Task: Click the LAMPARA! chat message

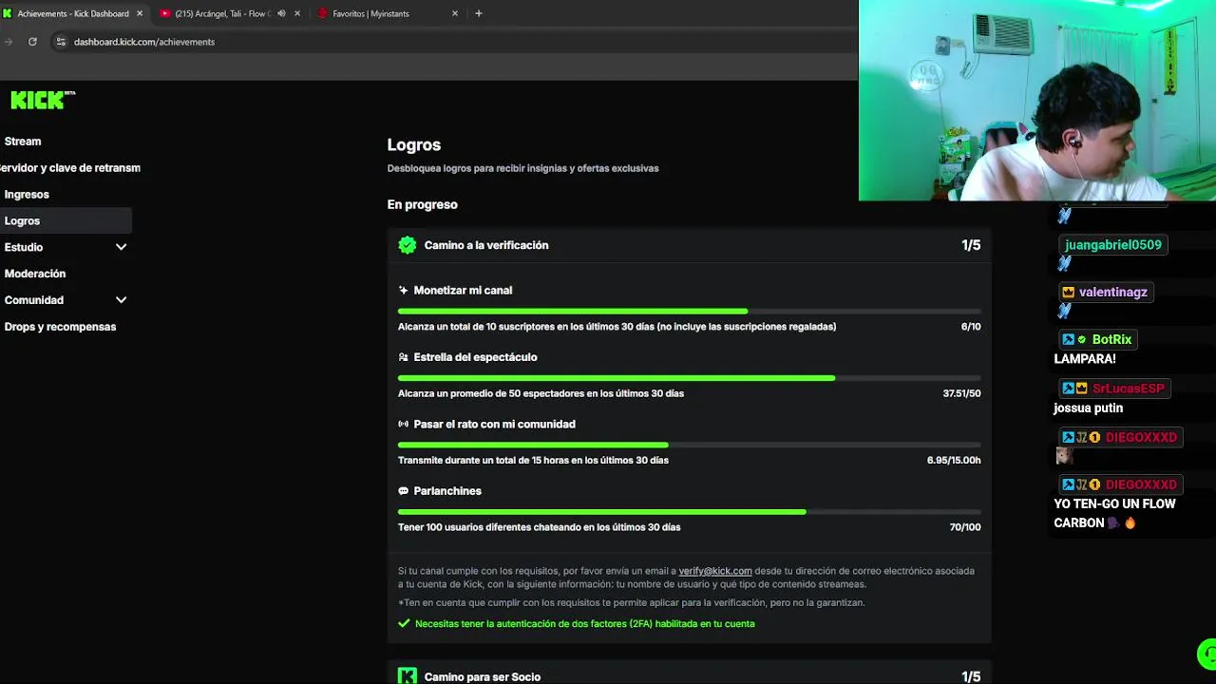Action: point(1085,359)
